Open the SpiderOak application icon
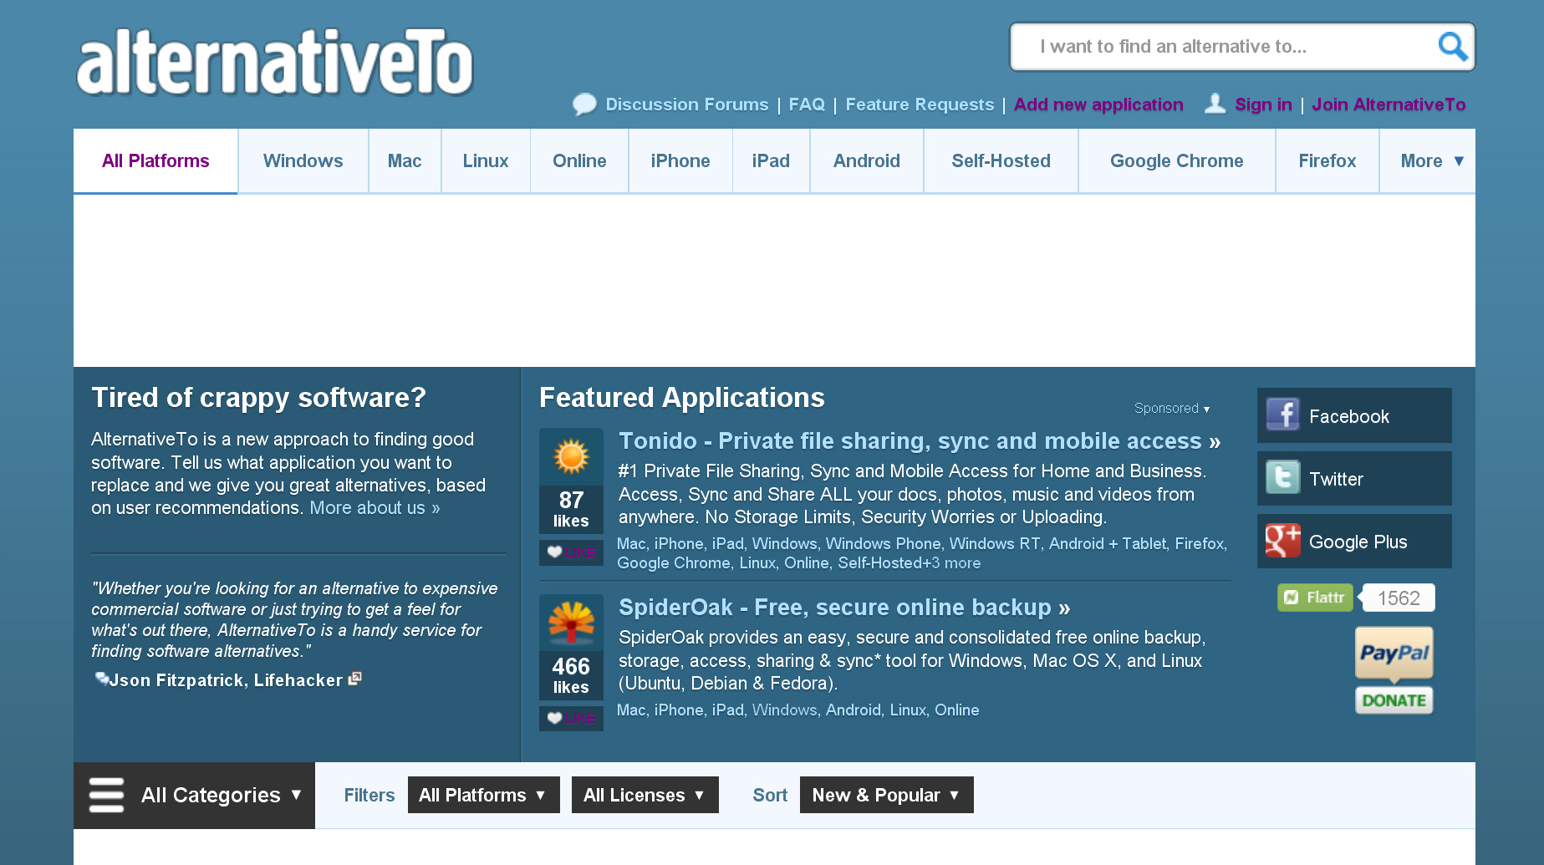The image size is (1544, 865). pos(571,623)
